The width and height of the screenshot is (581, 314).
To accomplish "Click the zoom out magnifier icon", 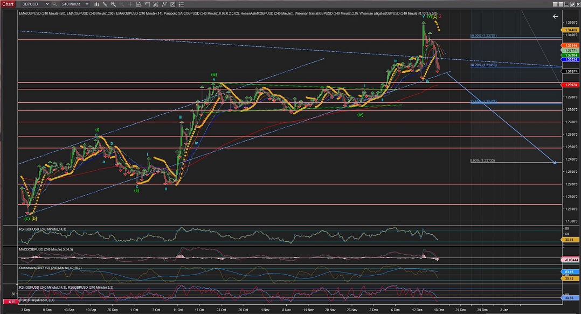I will pos(122,4).
